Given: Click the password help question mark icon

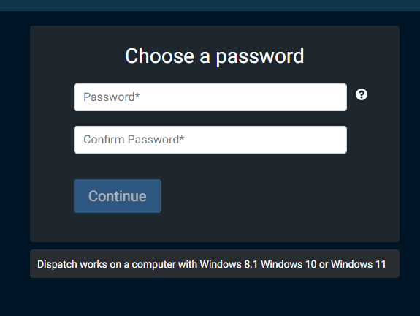Looking at the screenshot, I should click(x=362, y=94).
